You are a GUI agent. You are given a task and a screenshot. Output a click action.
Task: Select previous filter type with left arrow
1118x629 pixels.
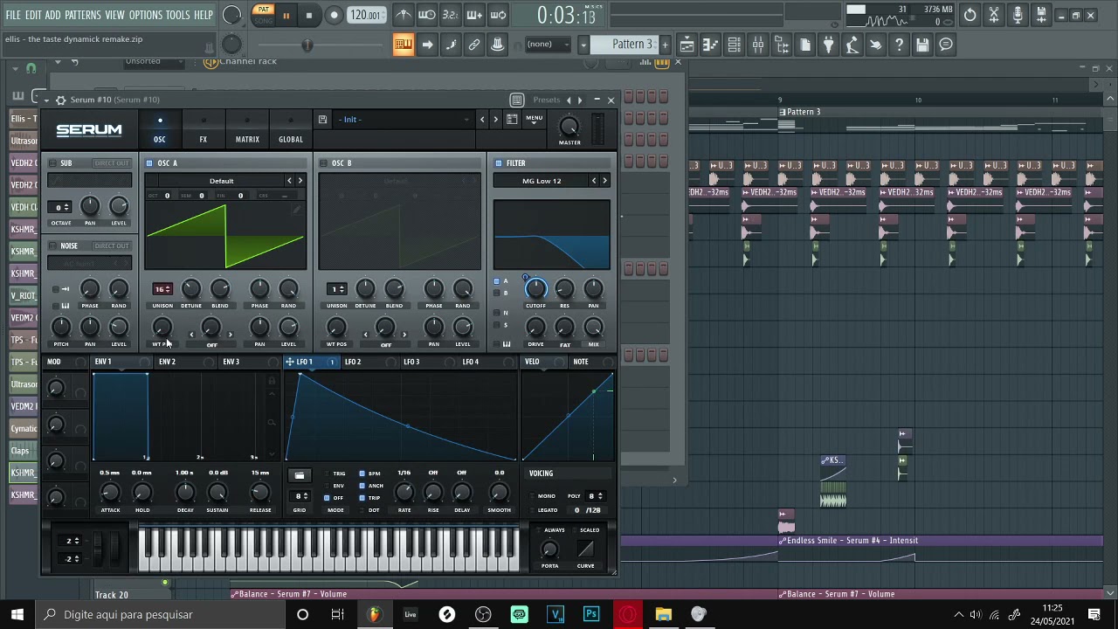click(594, 181)
